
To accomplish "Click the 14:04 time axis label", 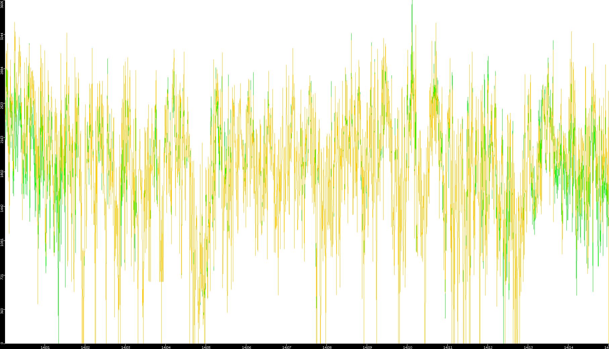I will [166, 347].
